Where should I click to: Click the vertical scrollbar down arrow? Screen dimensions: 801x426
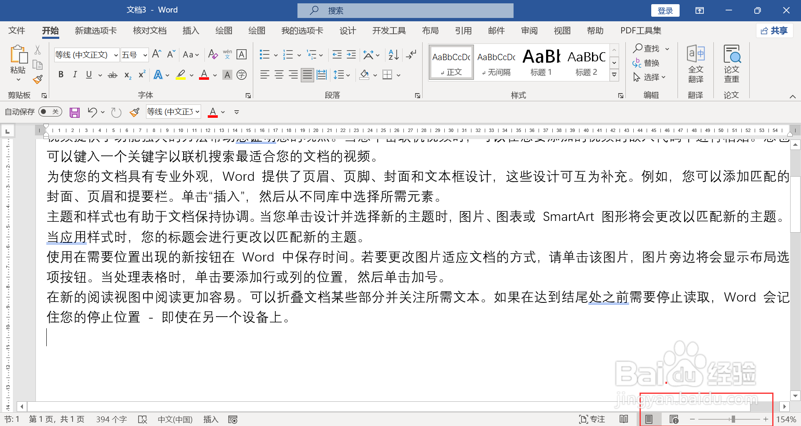795,396
